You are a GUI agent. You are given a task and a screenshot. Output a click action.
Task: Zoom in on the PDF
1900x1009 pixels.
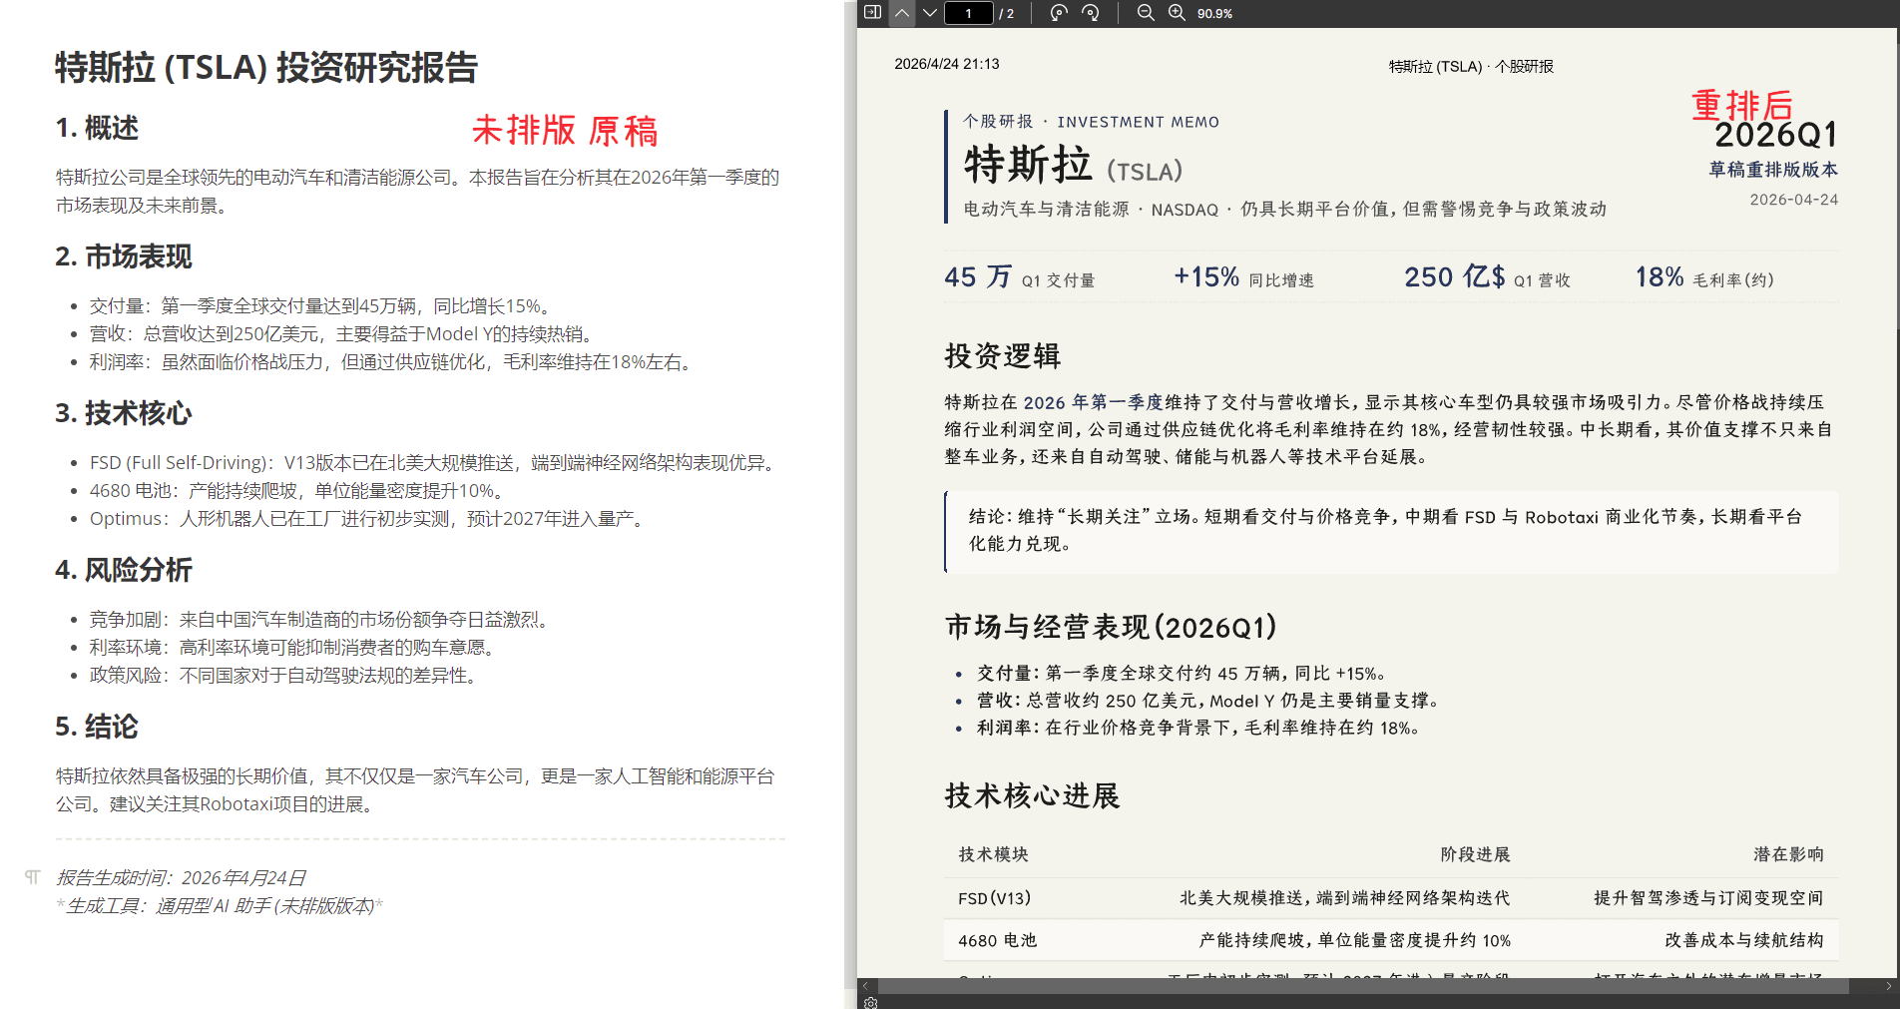click(x=1178, y=13)
